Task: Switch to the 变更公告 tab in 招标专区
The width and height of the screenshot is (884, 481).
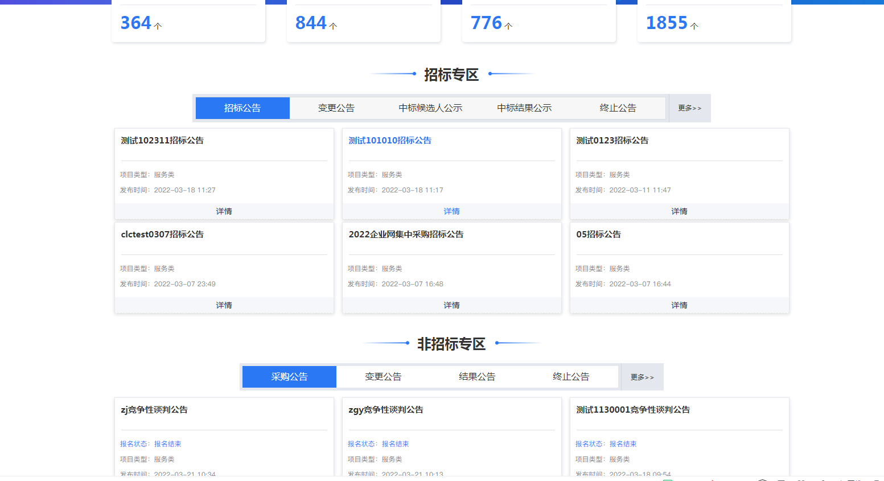Action: tap(336, 108)
